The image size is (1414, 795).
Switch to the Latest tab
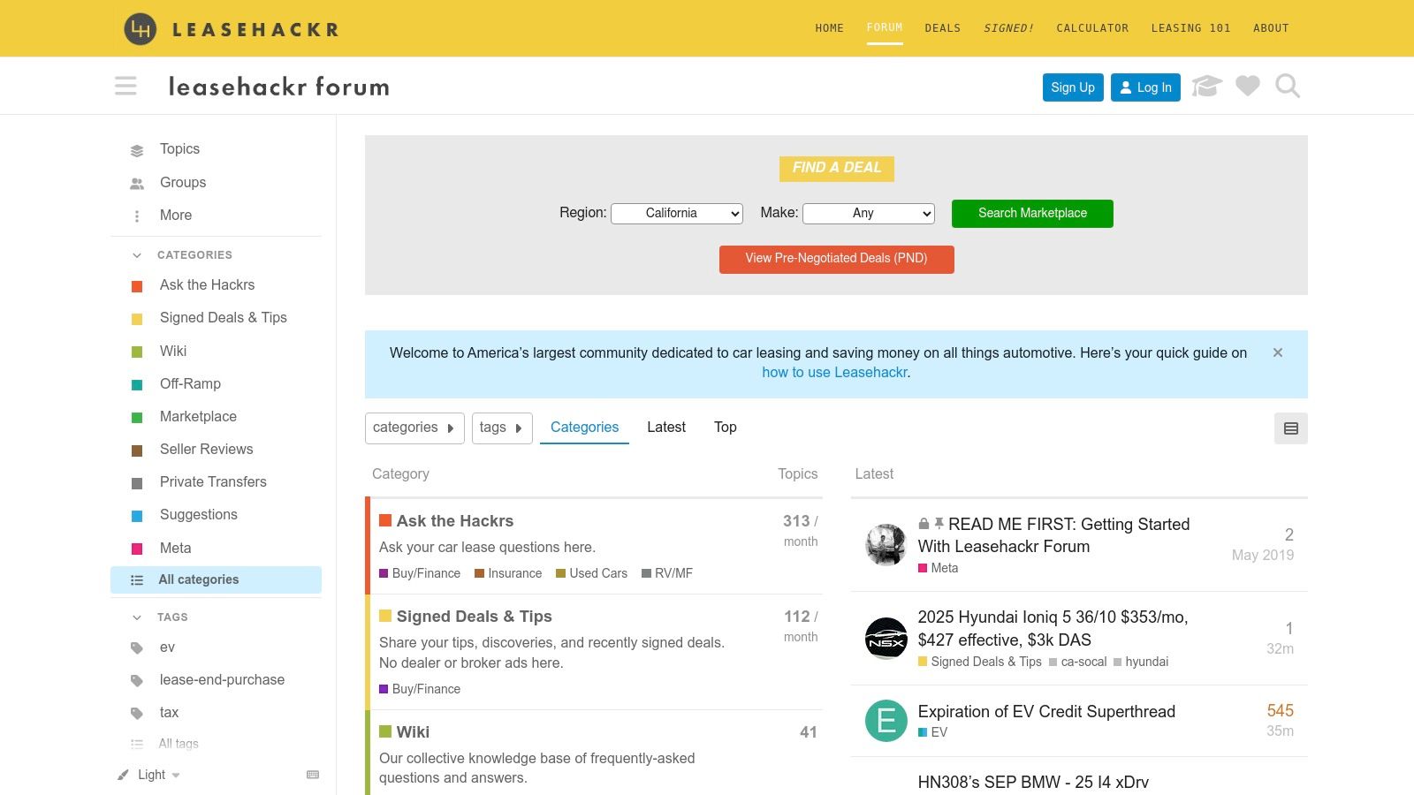click(666, 428)
